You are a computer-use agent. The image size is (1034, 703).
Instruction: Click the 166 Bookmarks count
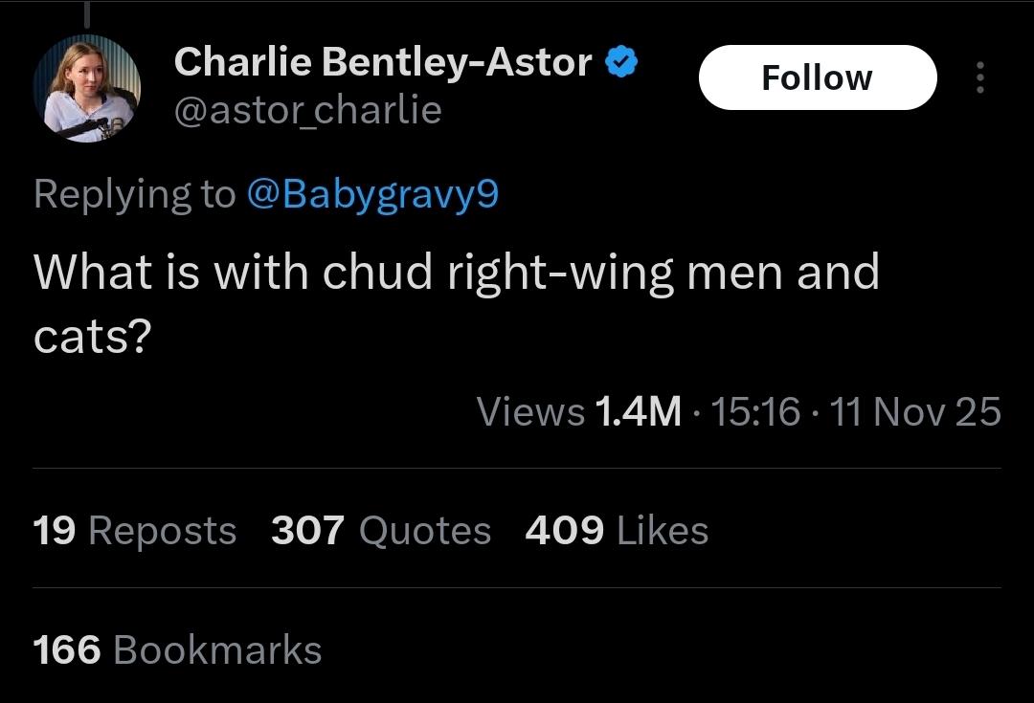pos(177,650)
